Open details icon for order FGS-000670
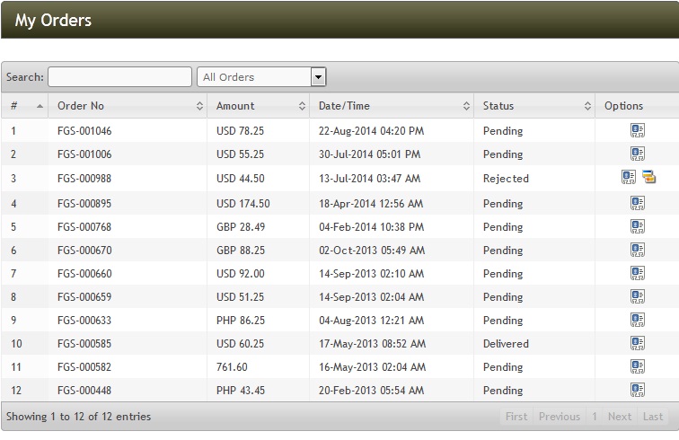 coord(637,250)
